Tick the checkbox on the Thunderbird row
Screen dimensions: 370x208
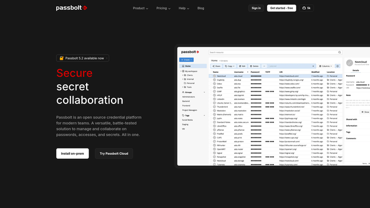point(211,107)
